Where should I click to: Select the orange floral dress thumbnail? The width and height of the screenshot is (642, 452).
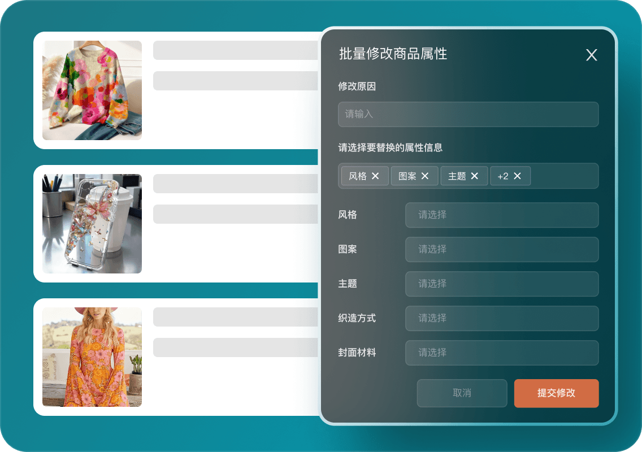coord(92,357)
